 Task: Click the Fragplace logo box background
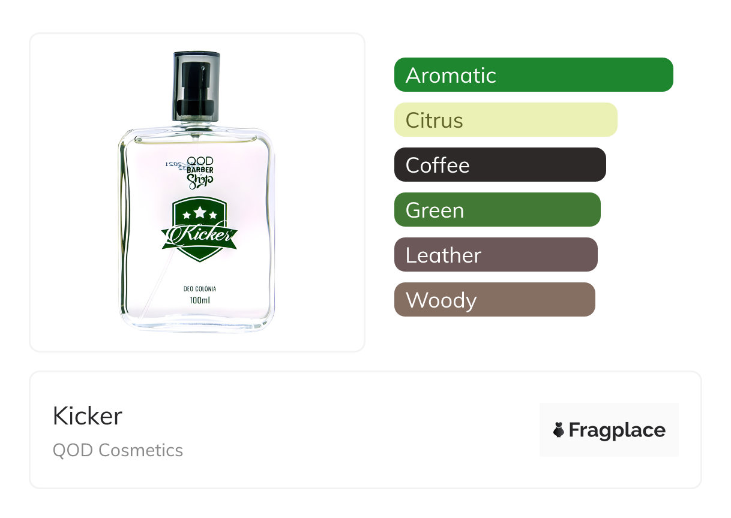(609, 430)
